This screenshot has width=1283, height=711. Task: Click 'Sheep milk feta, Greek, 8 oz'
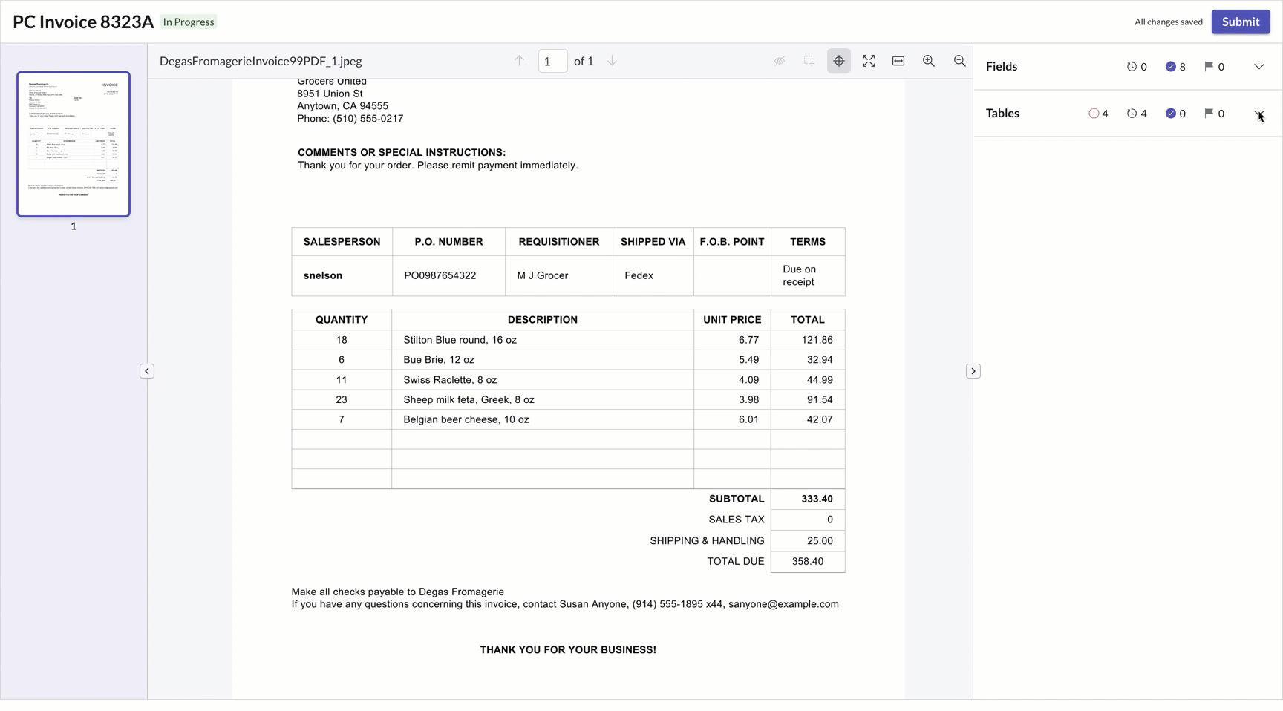point(469,399)
